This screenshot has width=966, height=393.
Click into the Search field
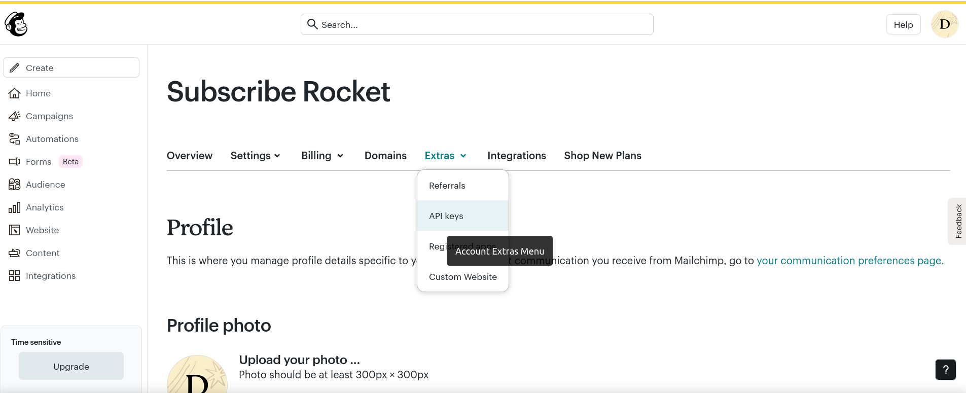tap(477, 24)
